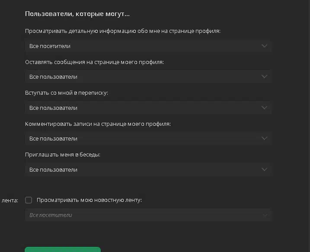Click the 'Просматривать детальную информацию обо мне' label
Screen dimensions: 310x252
[x=123, y=31]
